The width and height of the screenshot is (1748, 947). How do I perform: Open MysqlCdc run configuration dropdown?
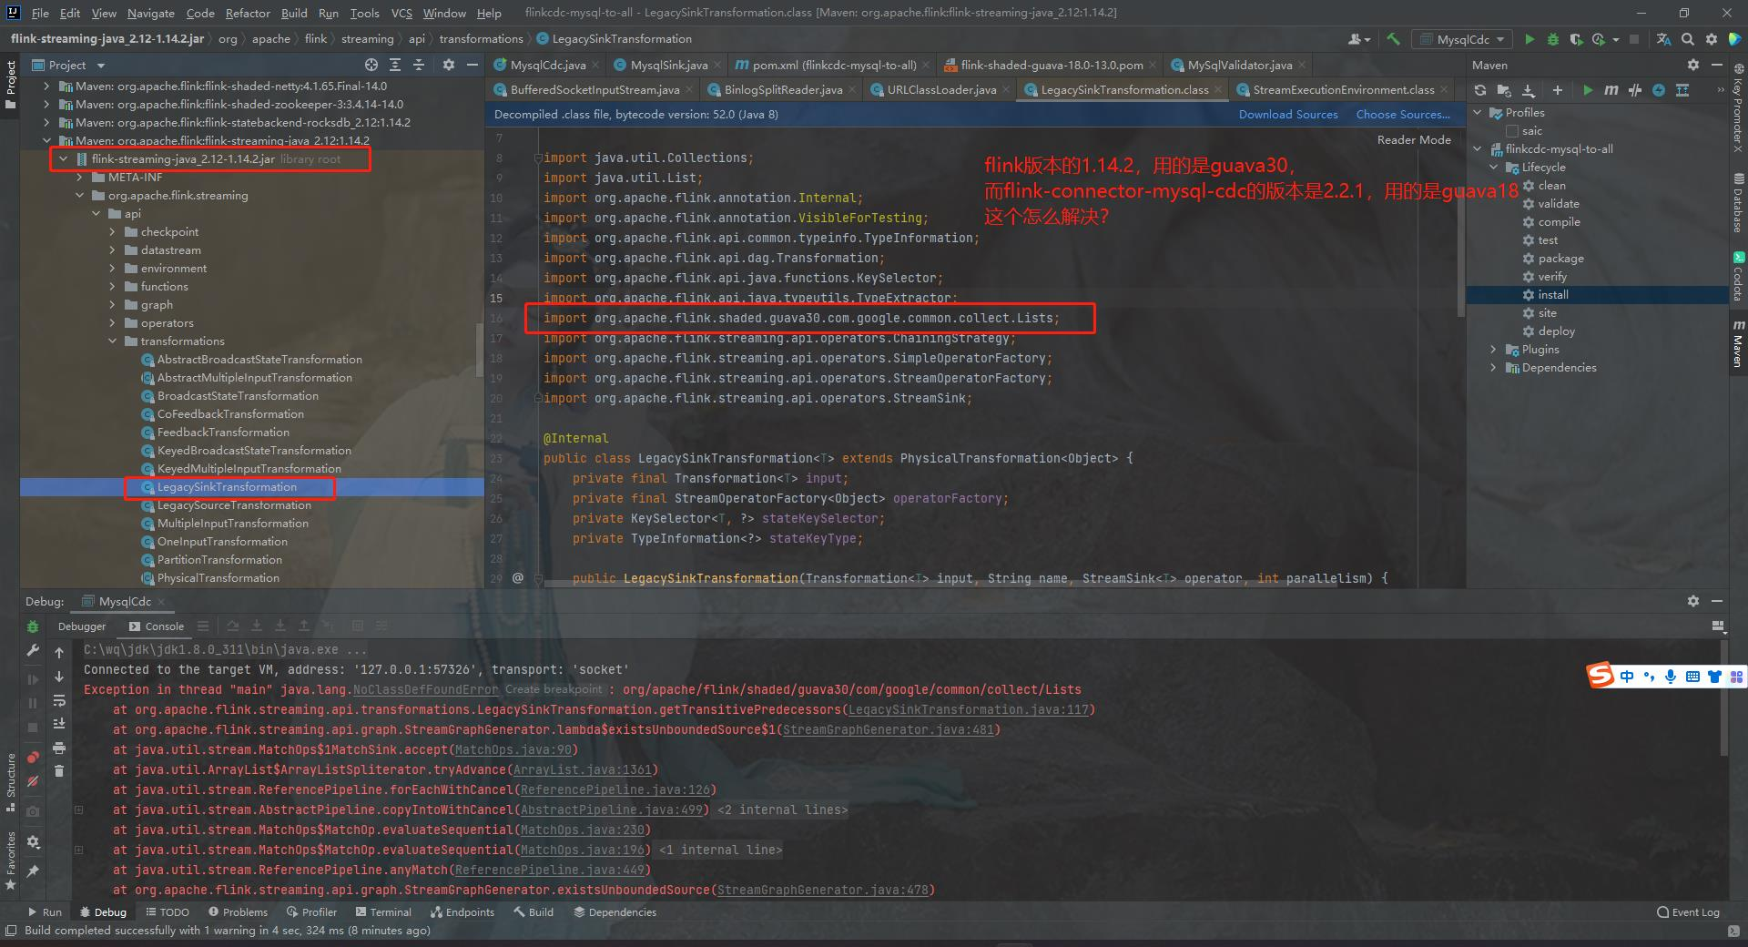[1463, 39]
